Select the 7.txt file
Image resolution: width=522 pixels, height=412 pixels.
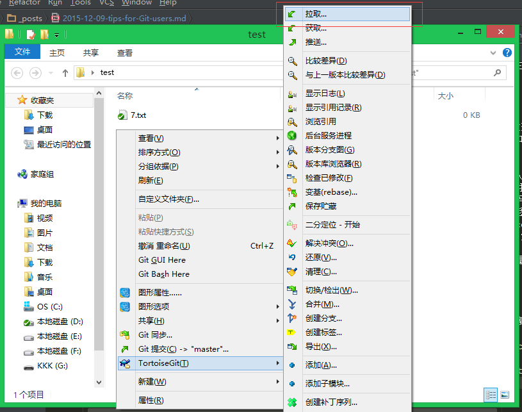pyautogui.click(x=138, y=115)
